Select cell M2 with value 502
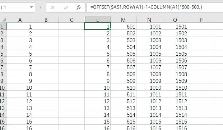Screen dimensions: 223x130 pyautogui.click(x=124, y=33)
